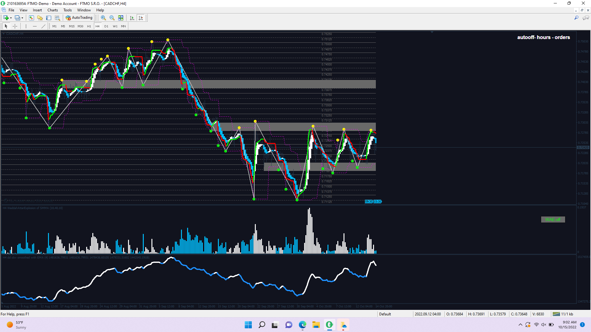The image size is (591, 332).
Task: Toggle the AutoTrading button
Action: [x=79, y=18]
